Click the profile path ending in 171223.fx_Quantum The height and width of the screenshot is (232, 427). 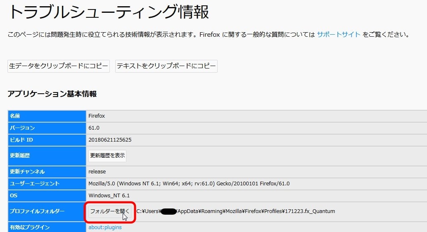(x=236, y=211)
